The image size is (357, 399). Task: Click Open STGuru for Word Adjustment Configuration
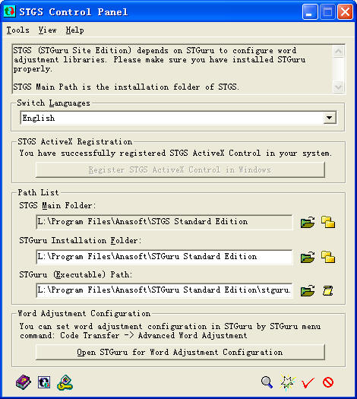tap(180, 352)
